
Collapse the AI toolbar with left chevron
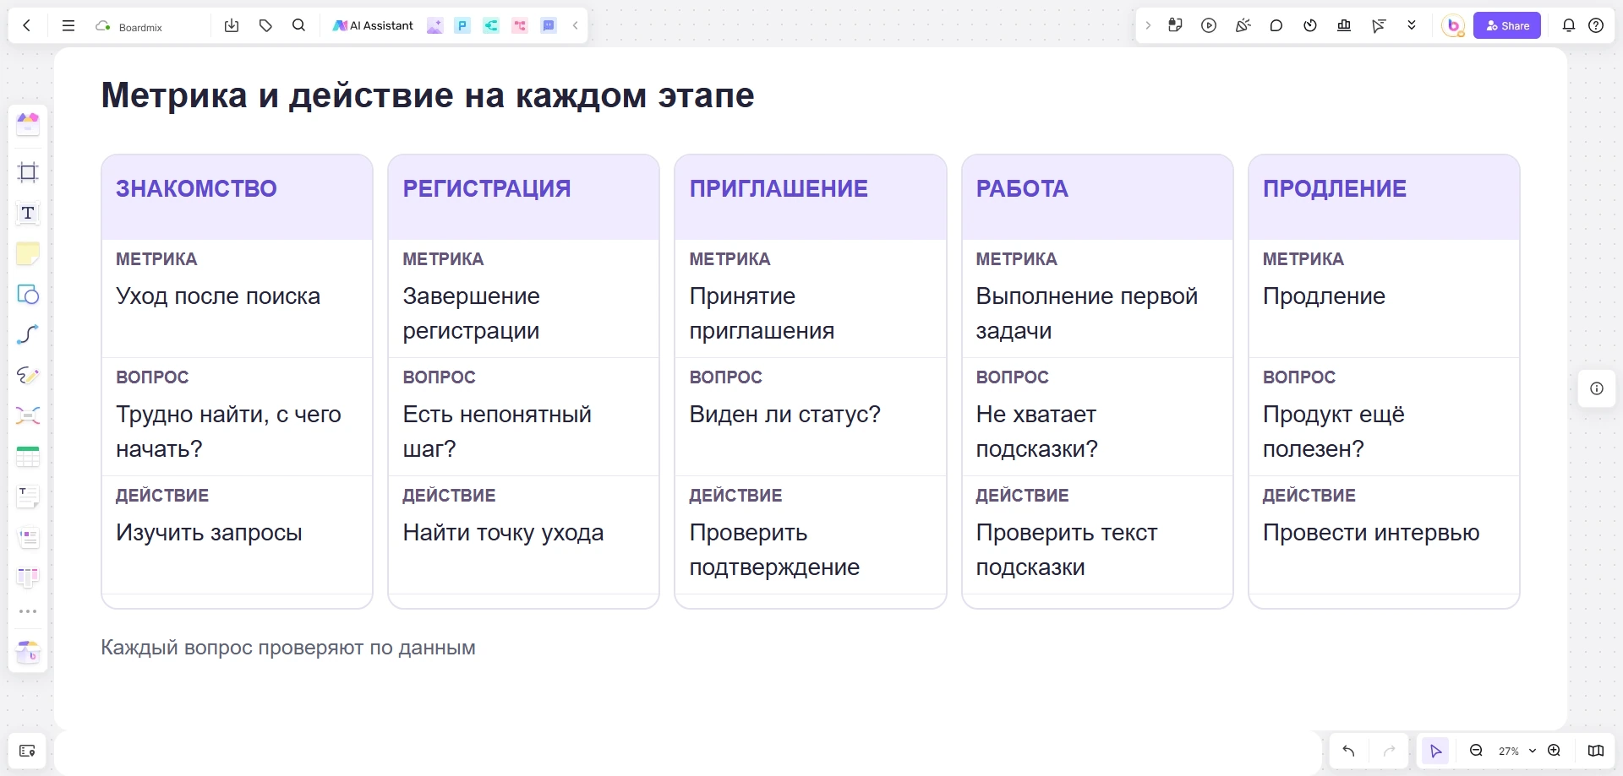[575, 25]
